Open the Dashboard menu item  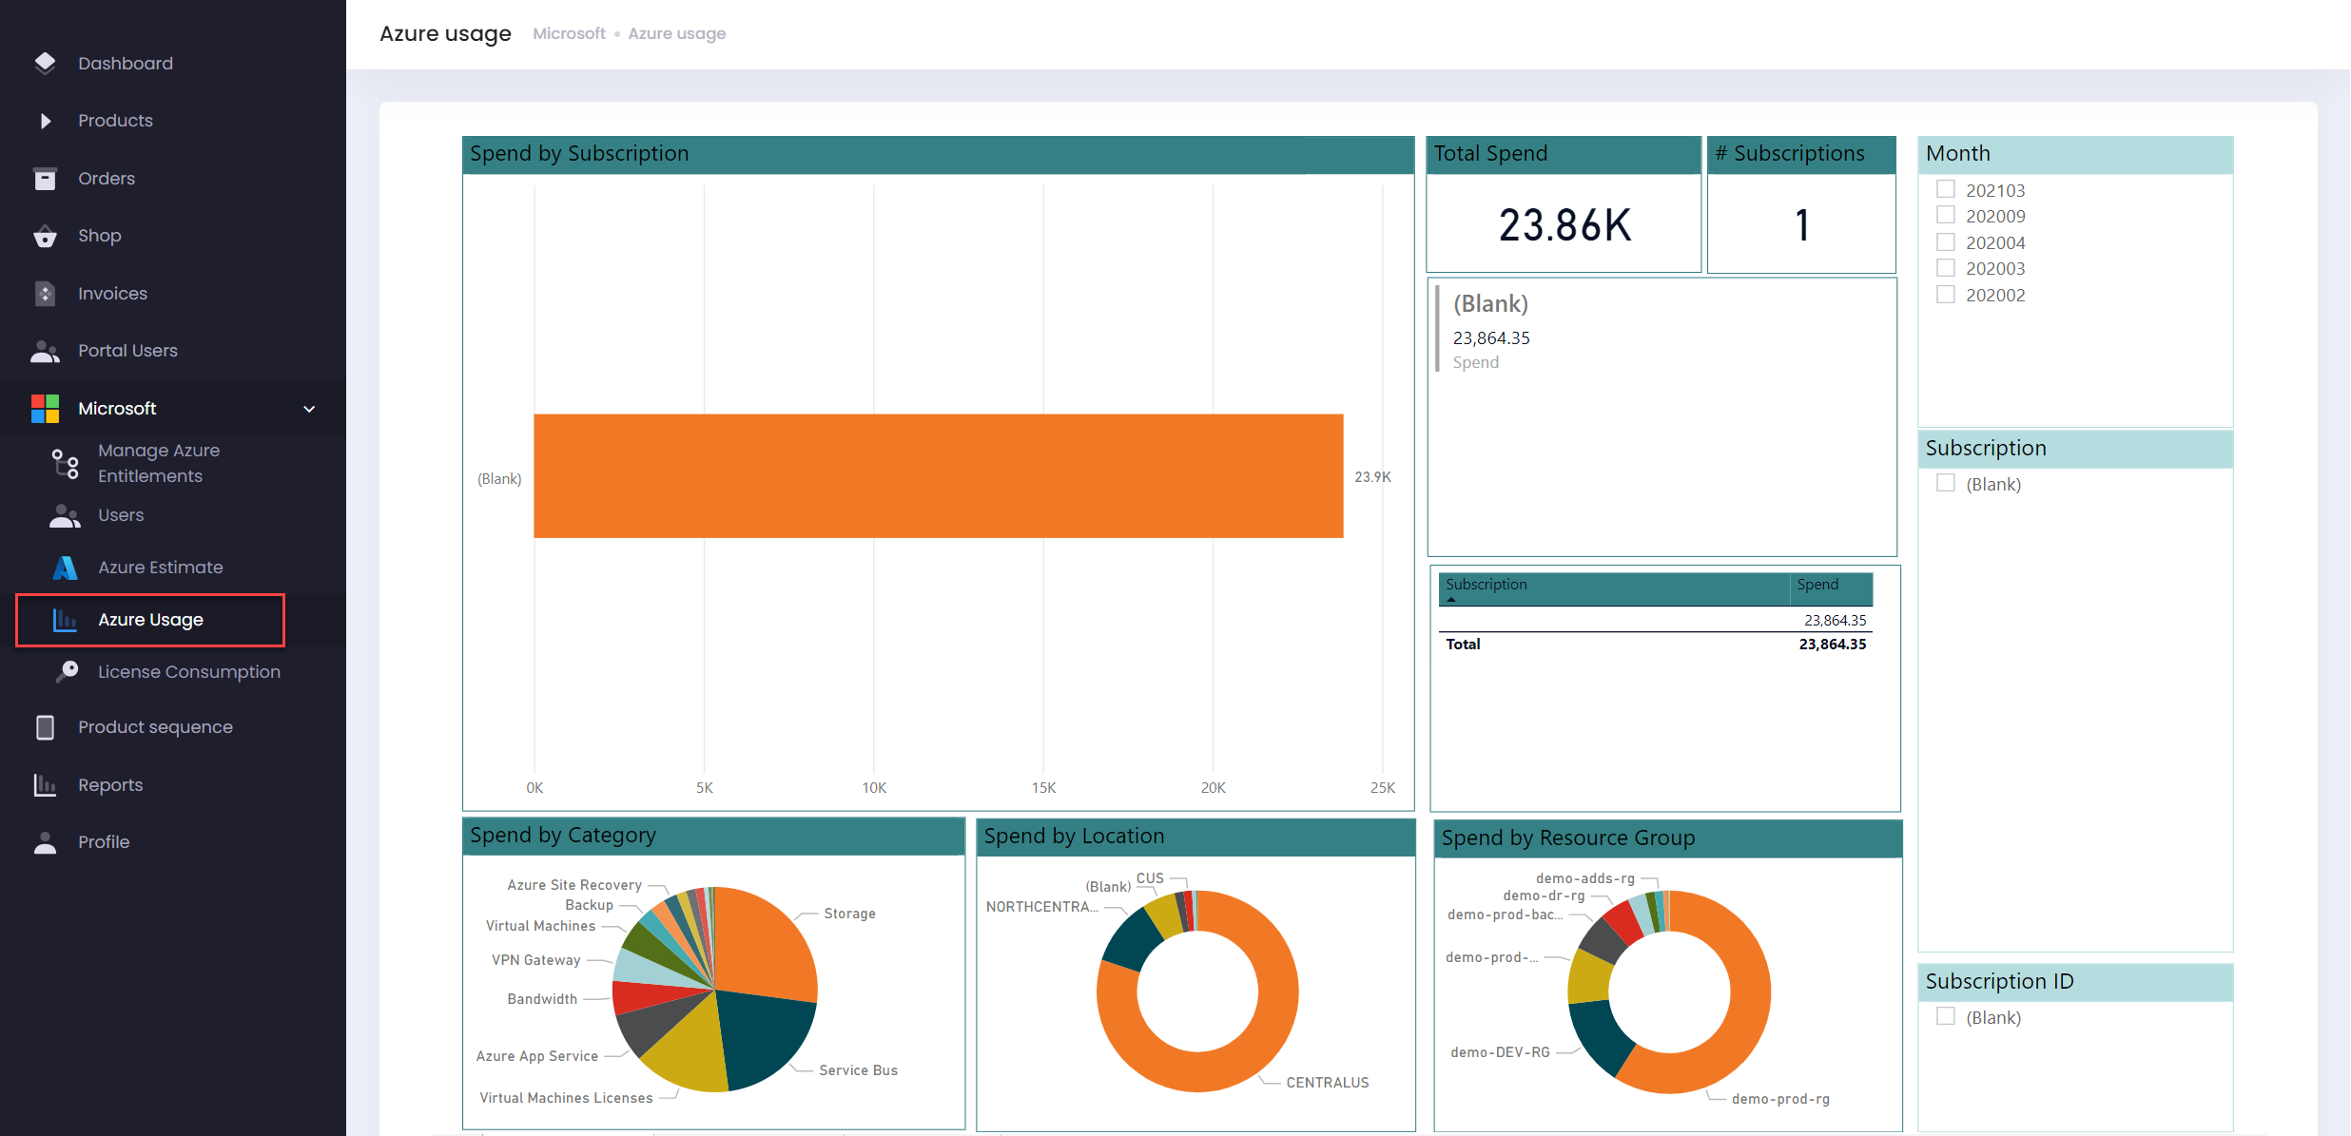126,64
